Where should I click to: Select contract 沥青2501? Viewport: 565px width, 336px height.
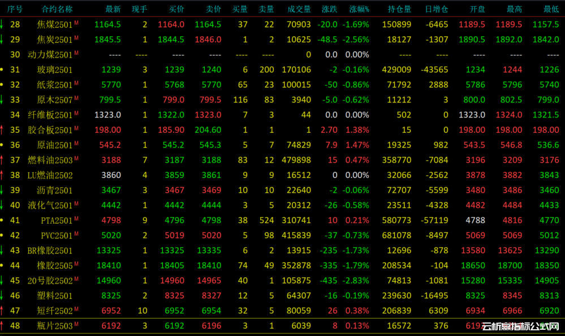coord(54,190)
